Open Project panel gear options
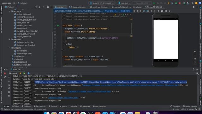The width and height of the screenshot is (202, 114). [x=48, y=7]
